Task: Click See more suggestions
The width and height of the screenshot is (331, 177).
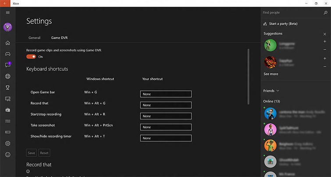Action: pos(271,74)
